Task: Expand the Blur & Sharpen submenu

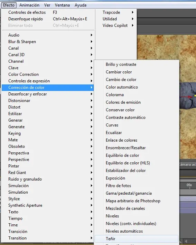Action: (48, 42)
